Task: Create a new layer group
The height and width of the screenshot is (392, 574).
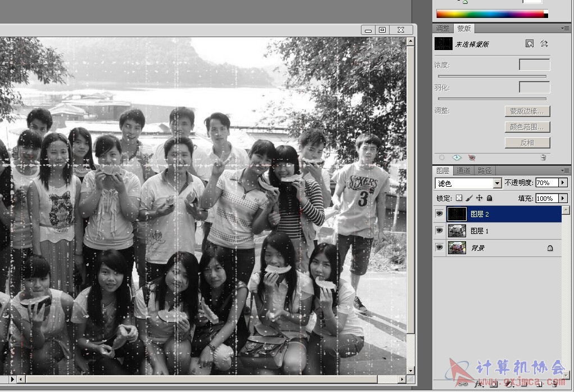Action: tap(524, 384)
